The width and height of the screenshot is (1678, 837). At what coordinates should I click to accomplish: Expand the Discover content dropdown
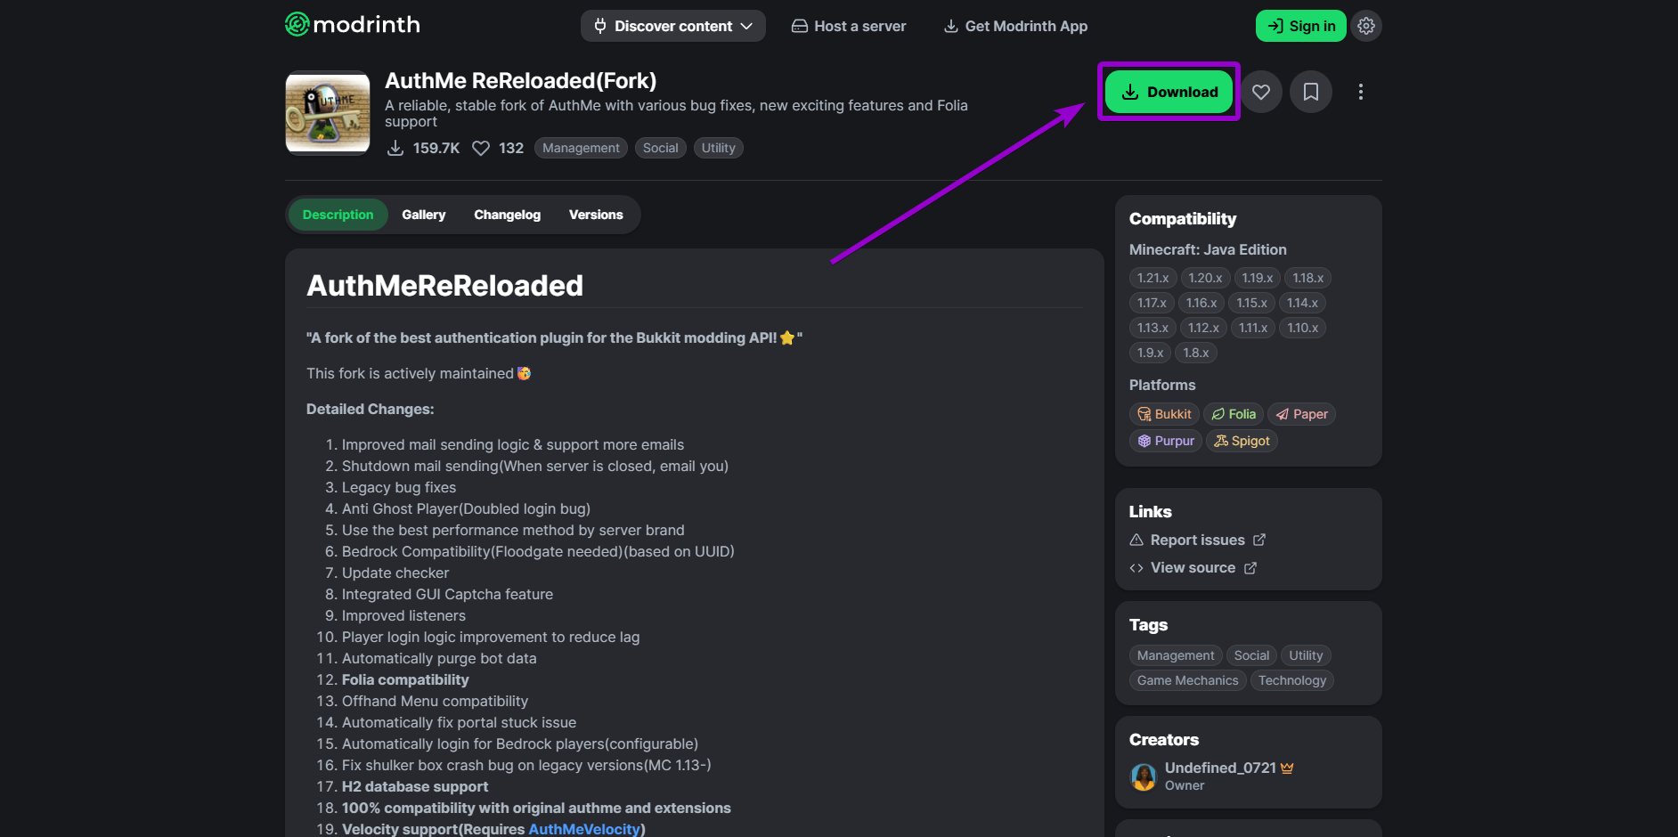[x=673, y=26]
